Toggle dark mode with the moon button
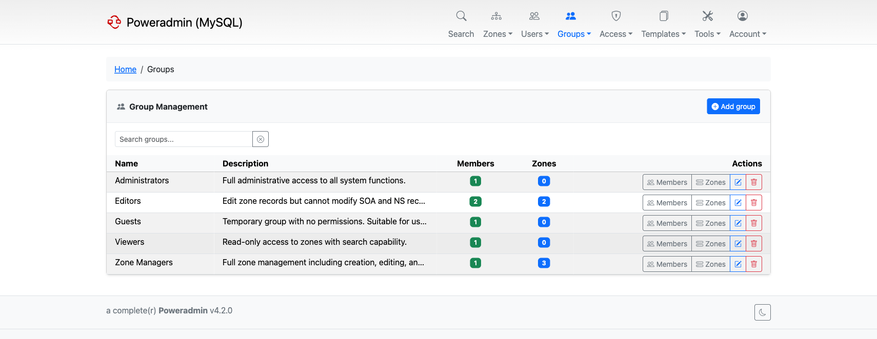Image resolution: width=877 pixels, height=339 pixels. [x=762, y=312]
